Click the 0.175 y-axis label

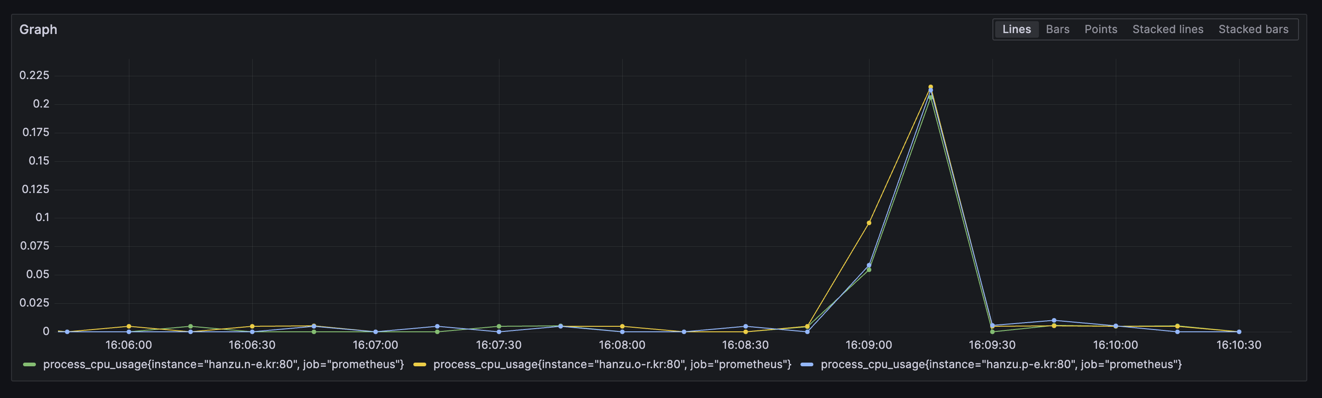[35, 132]
